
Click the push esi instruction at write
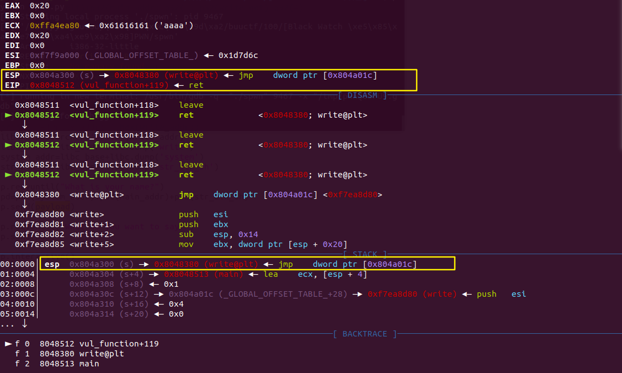[204, 214]
